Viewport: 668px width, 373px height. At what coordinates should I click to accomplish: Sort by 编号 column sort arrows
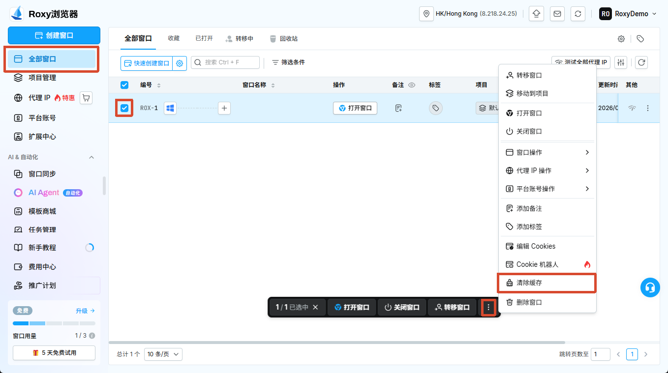pos(159,85)
